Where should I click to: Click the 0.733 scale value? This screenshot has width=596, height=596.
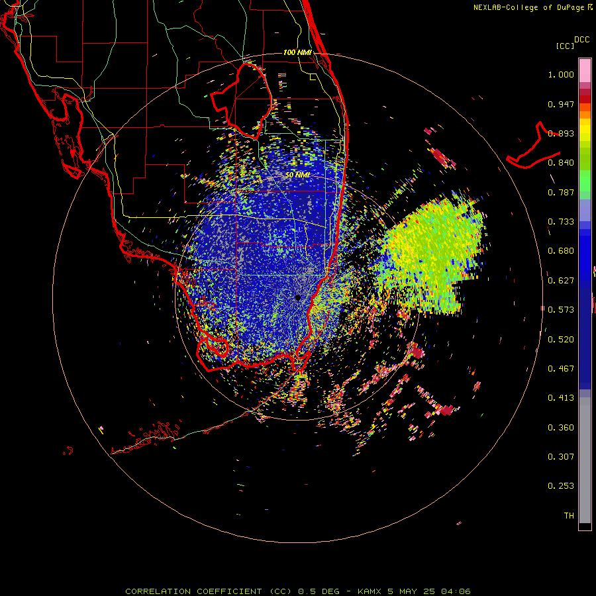[561, 222]
